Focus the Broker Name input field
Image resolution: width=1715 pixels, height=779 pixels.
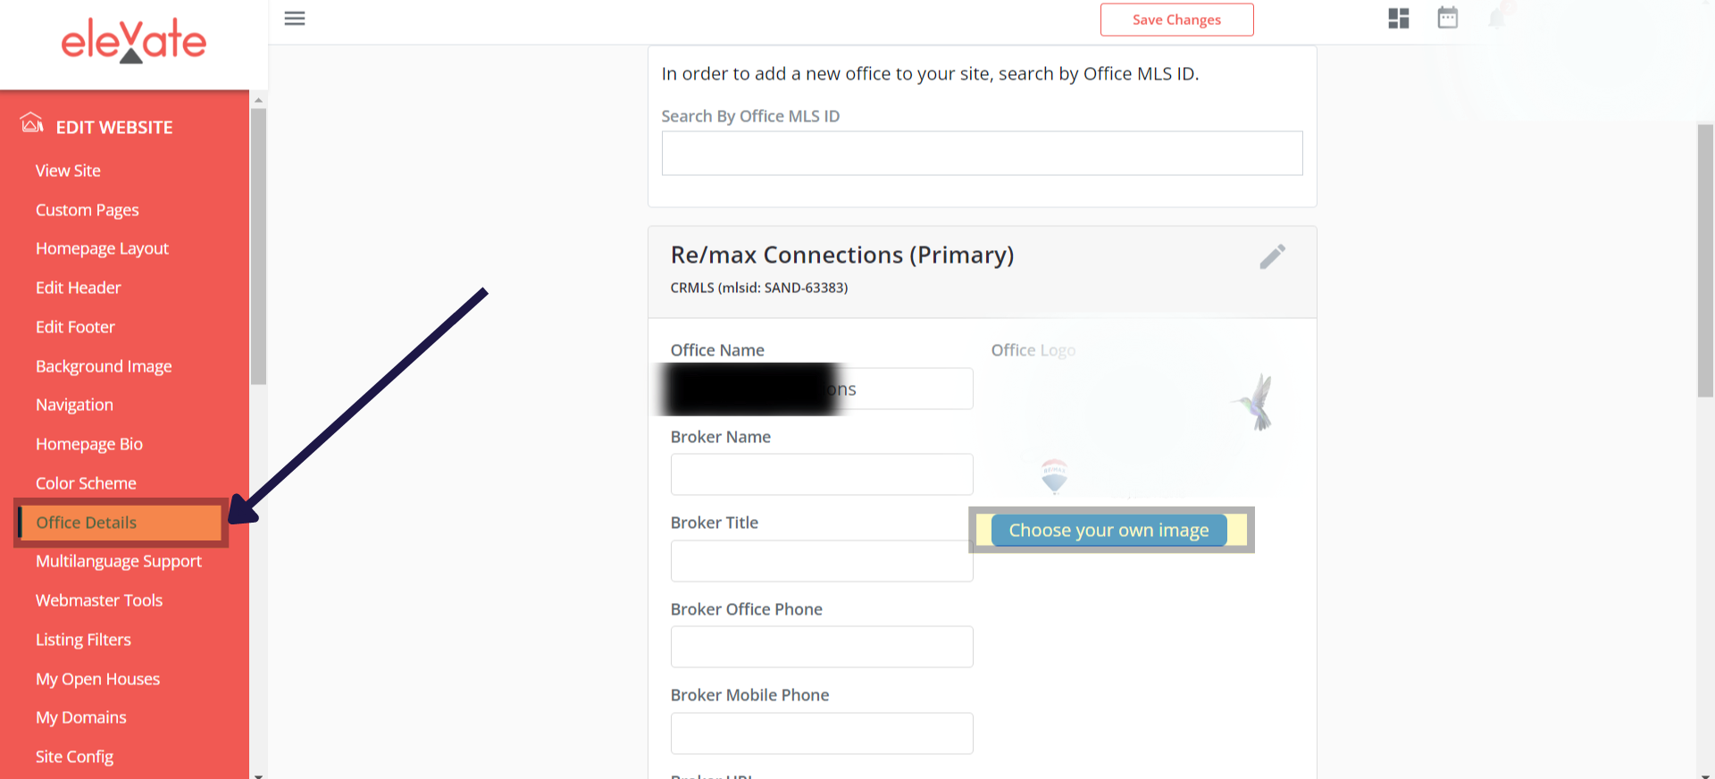pos(822,474)
